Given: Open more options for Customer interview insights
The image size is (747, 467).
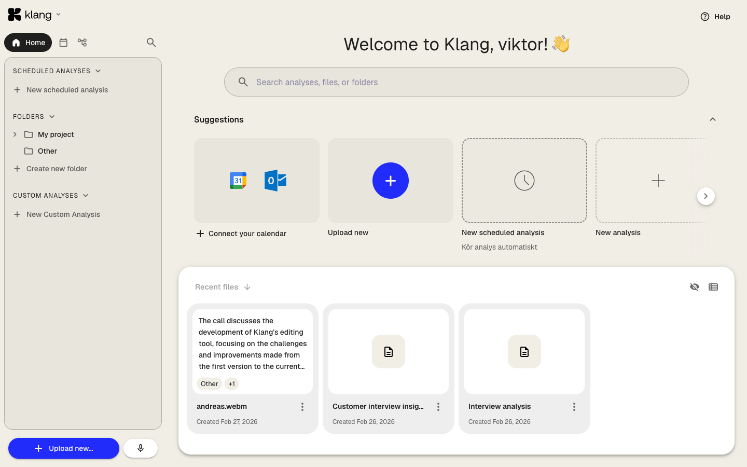Looking at the screenshot, I should (438, 407).
